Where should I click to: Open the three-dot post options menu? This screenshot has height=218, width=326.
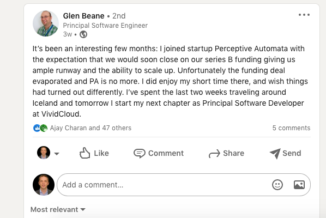(x=304, y=15)
